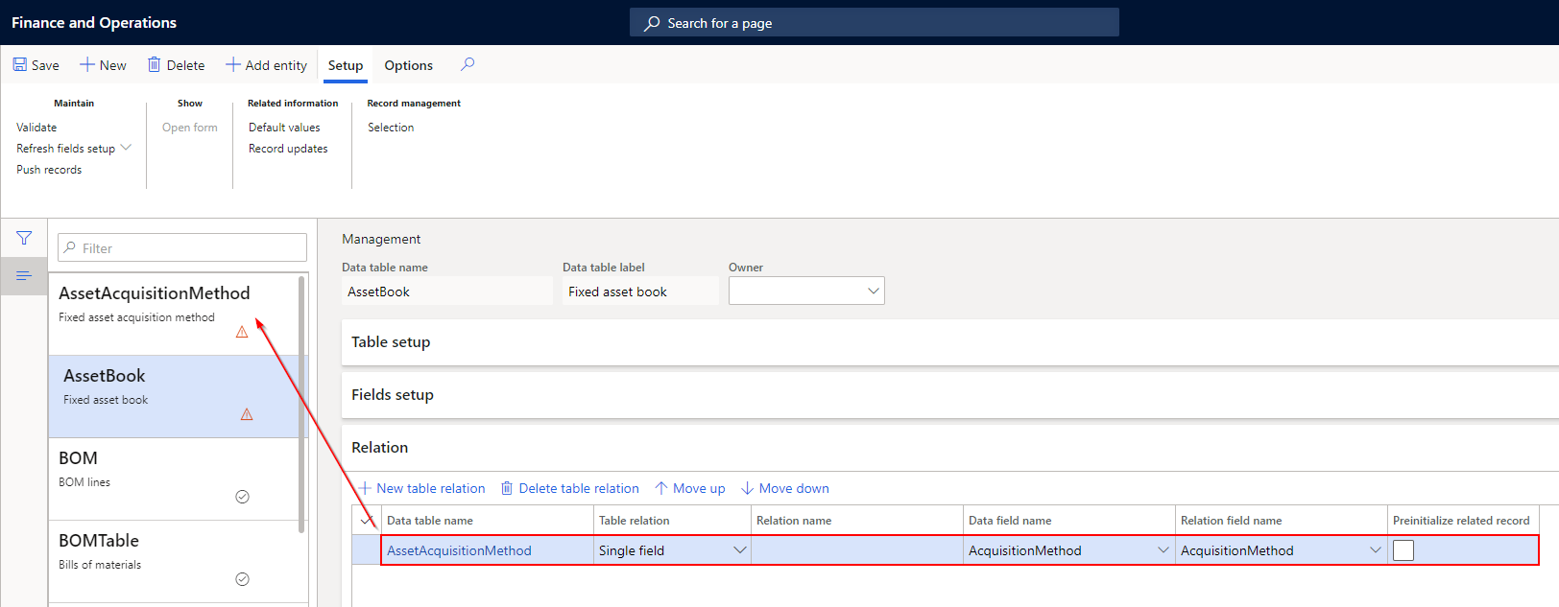Click the Delete button label
Viewport: 1559px width, 607px height.
coord(185,65)
